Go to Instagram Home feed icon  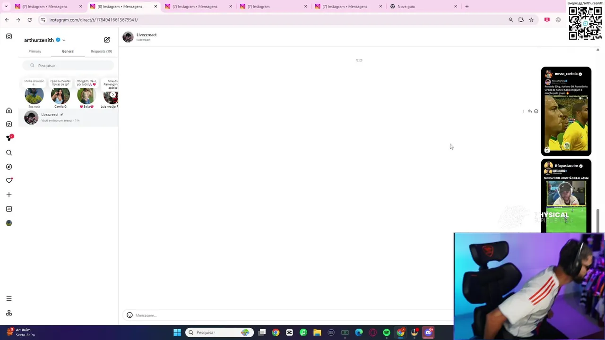(9, 110)
